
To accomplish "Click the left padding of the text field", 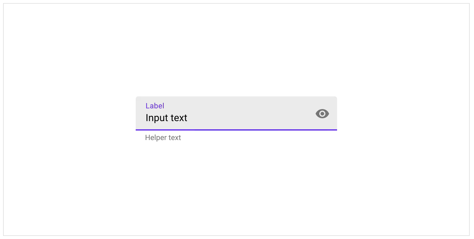I will tap(141, 113).
